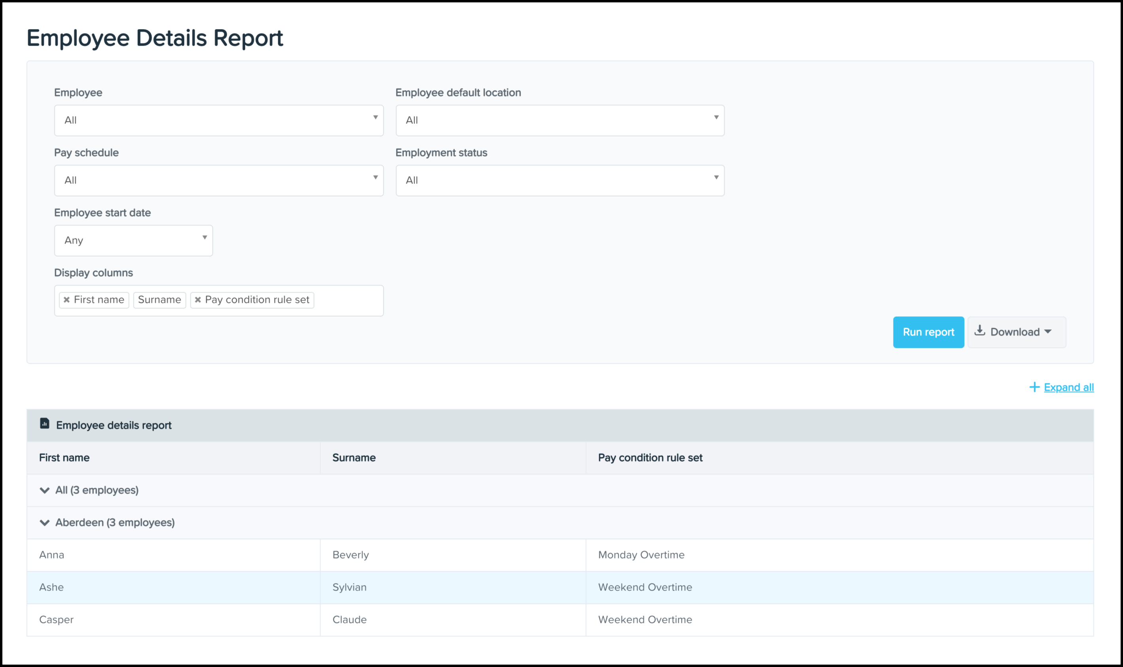
Task: Click the Expand all link
Action: [1068, 387]
